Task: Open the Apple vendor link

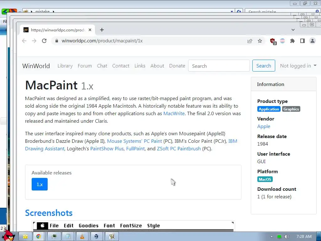Action: [264, 126]
